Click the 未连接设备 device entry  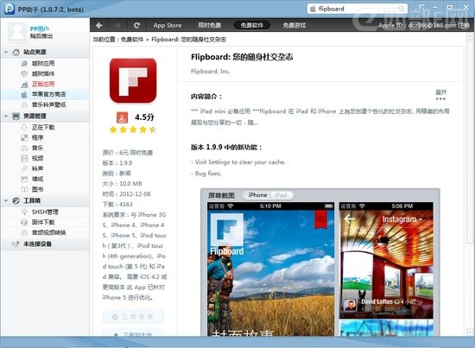37,244
